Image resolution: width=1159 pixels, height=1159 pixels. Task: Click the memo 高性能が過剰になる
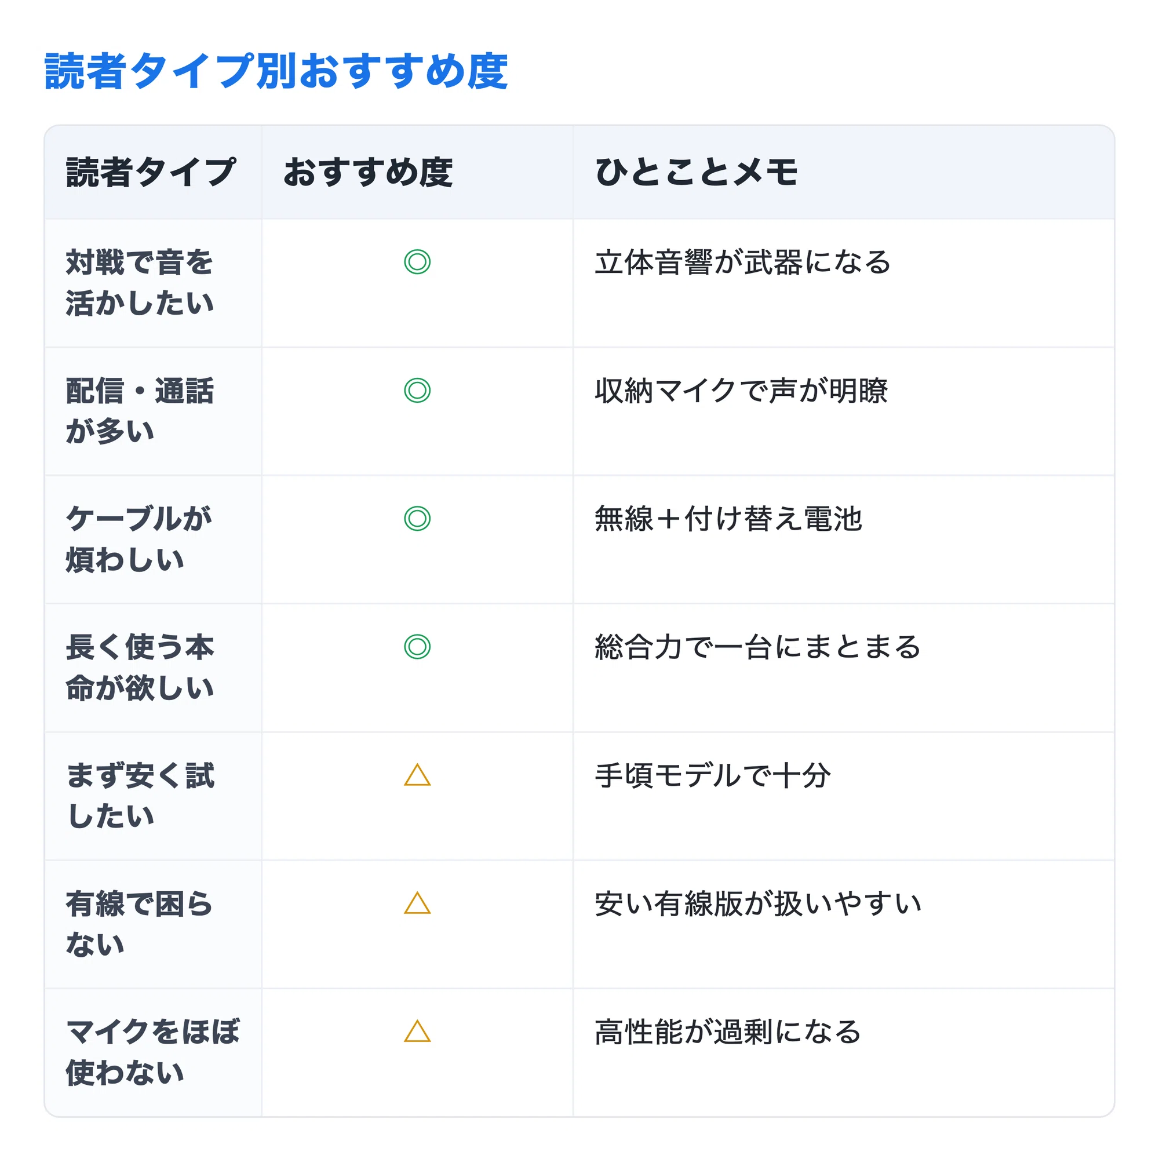728,1033
